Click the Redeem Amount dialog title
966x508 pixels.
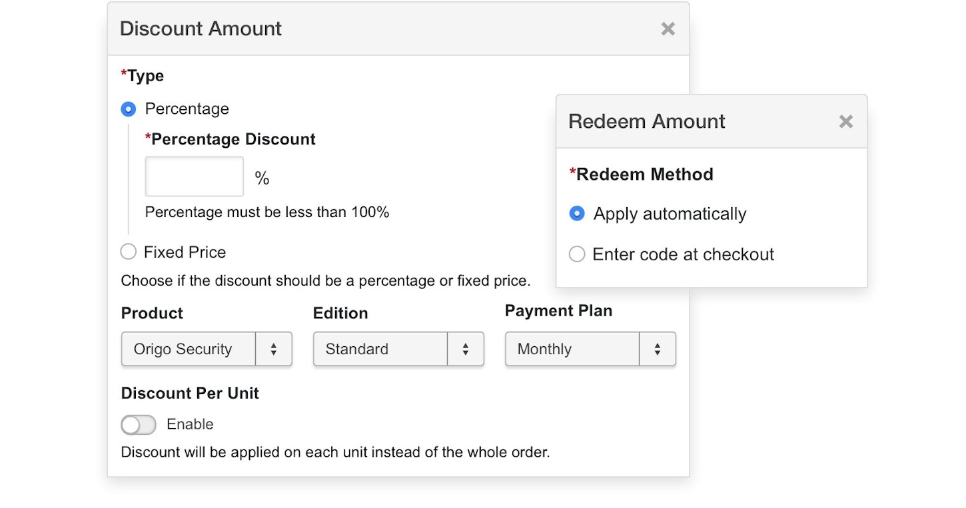tap(646, 121)
